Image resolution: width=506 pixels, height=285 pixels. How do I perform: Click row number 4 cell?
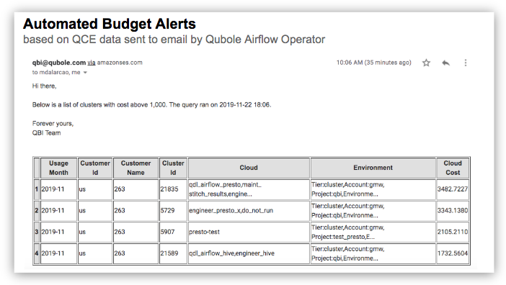click(x=37, y=253)
